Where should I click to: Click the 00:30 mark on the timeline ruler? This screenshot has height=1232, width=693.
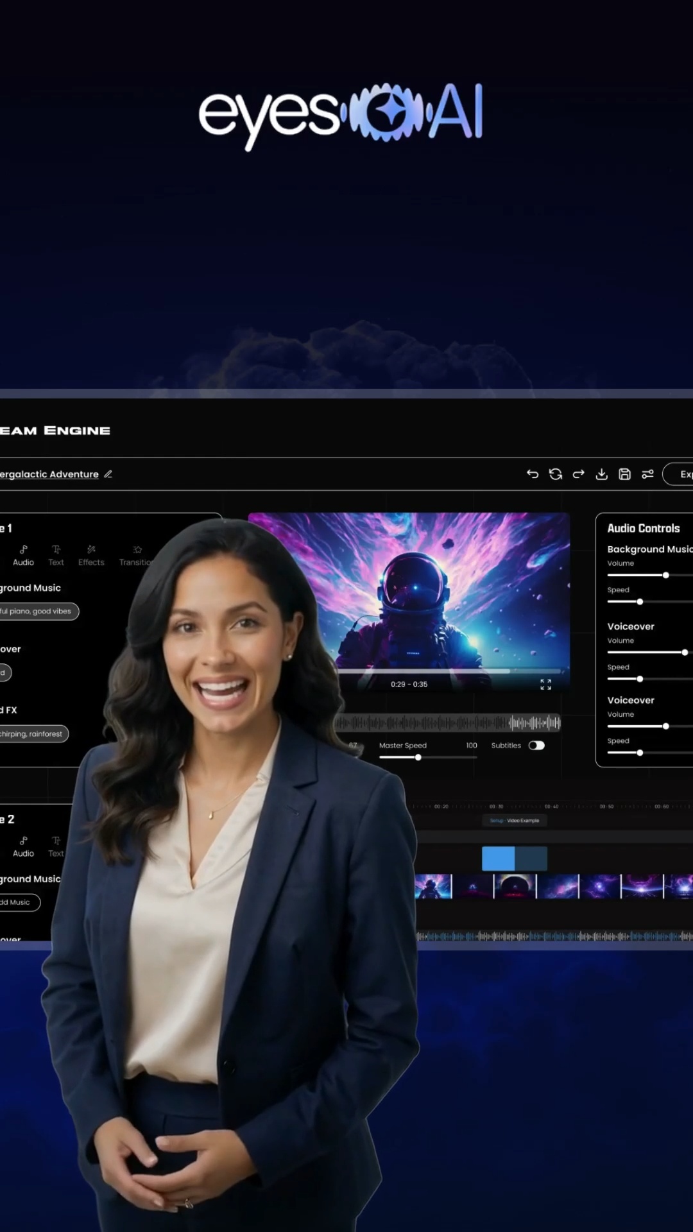pyautogui.click(x=497, y=807)
